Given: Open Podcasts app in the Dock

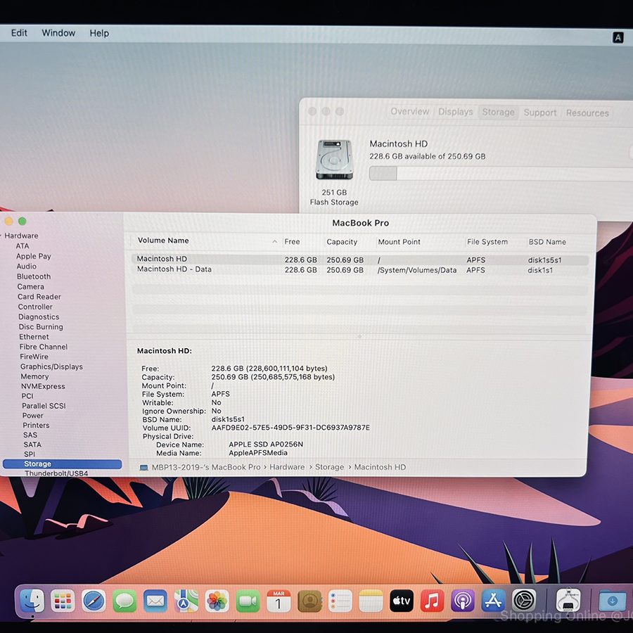Looking at the screenshot, I should (463, 601).
